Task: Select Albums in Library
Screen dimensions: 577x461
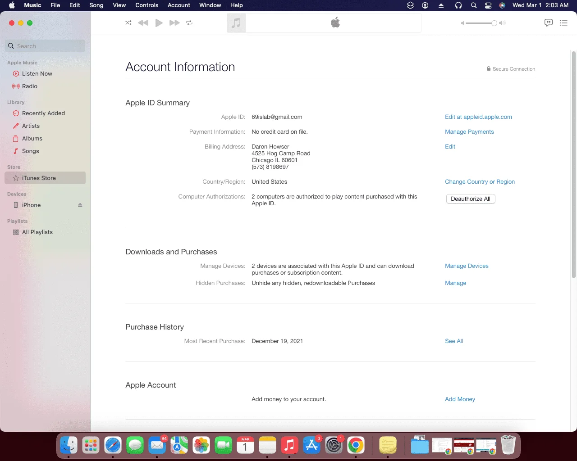Action: [32, 138]
